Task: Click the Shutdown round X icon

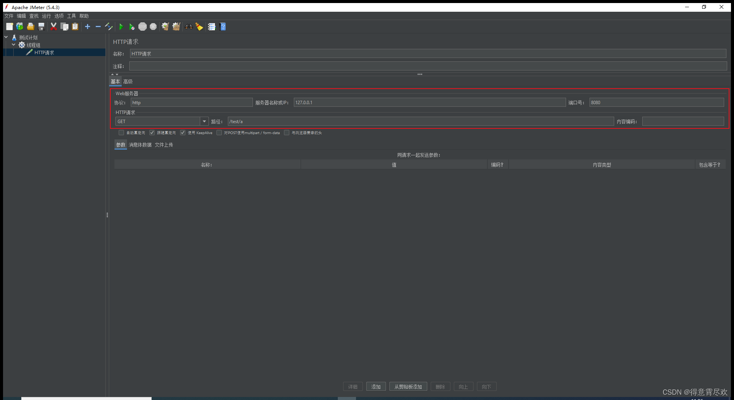Action: click(x=153, y=27)
